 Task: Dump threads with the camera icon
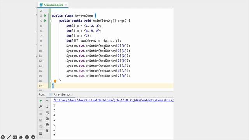tap(40, 120)
